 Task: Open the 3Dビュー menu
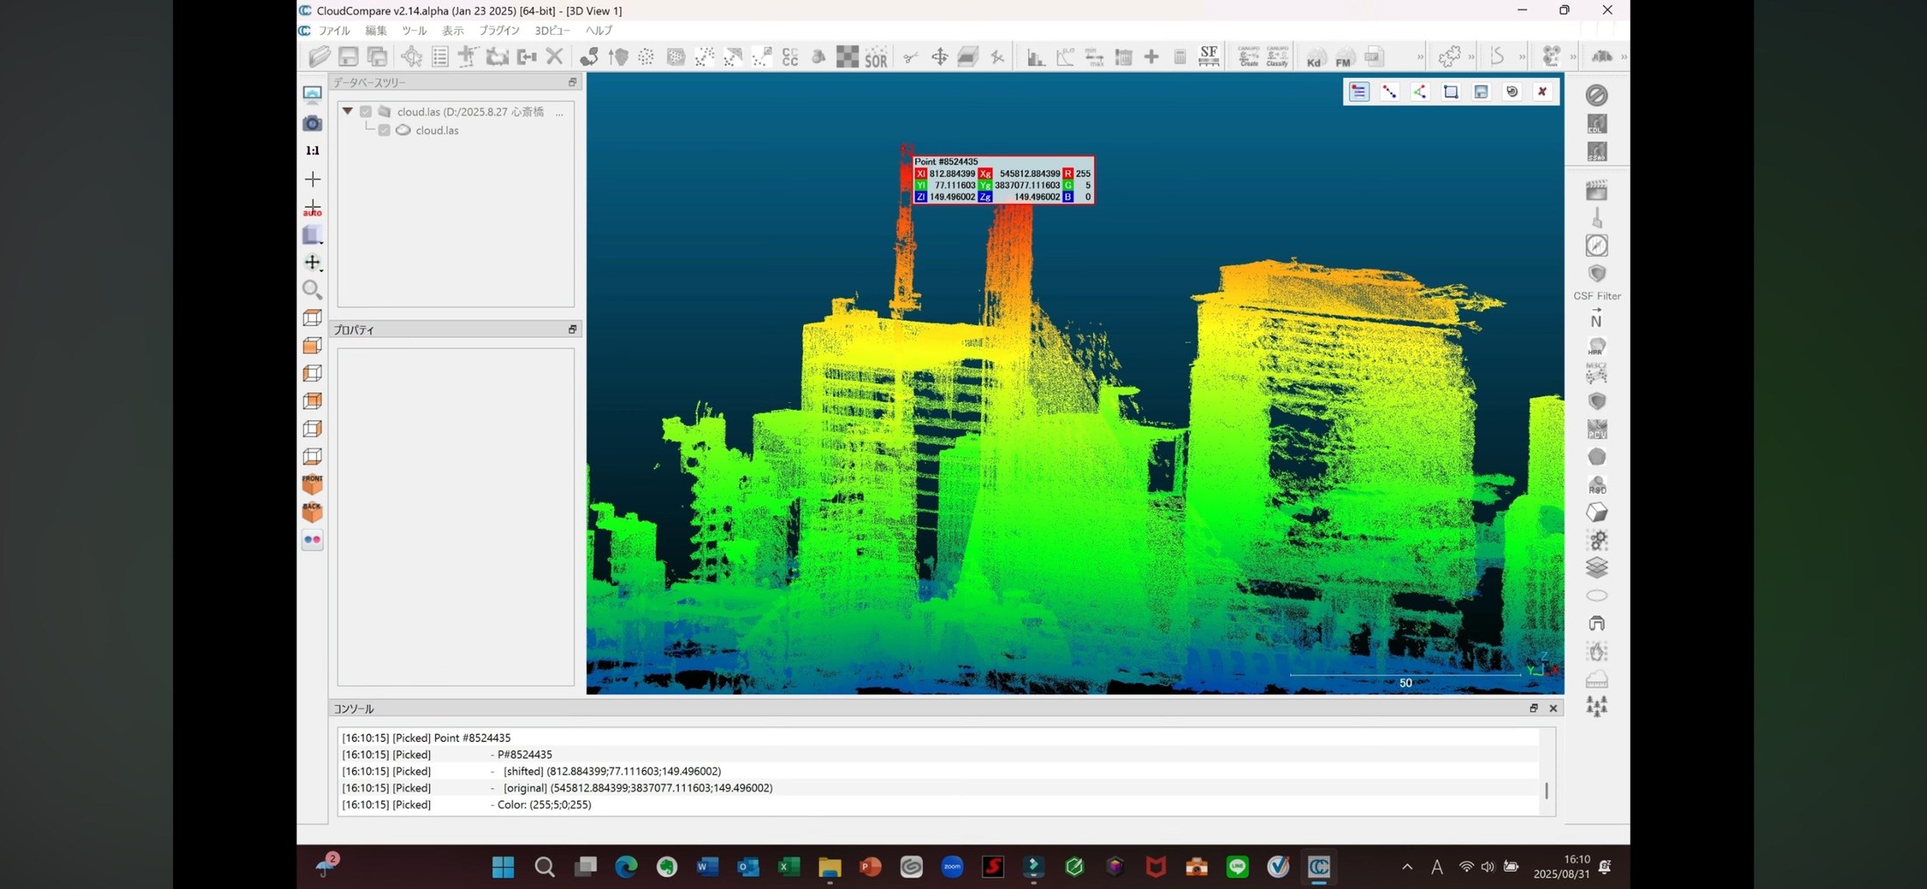click(x=552, y=31)
